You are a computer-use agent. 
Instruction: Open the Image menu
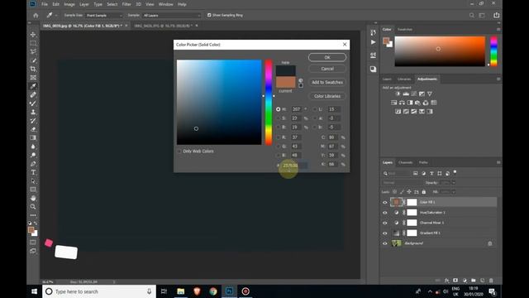69,4
